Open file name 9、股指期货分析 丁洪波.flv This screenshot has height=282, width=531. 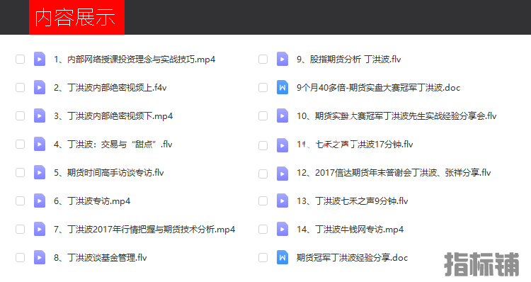[x=349, y=60]
